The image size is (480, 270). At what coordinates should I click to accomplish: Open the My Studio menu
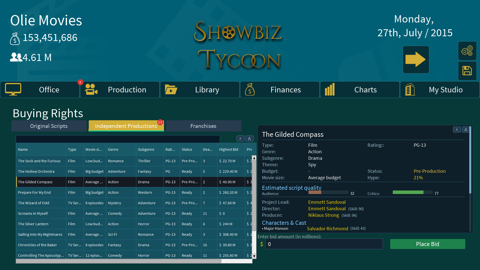pos(440,89)
